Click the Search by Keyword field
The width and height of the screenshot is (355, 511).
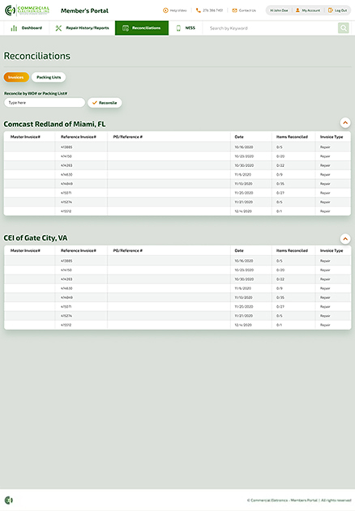[270, 28]
